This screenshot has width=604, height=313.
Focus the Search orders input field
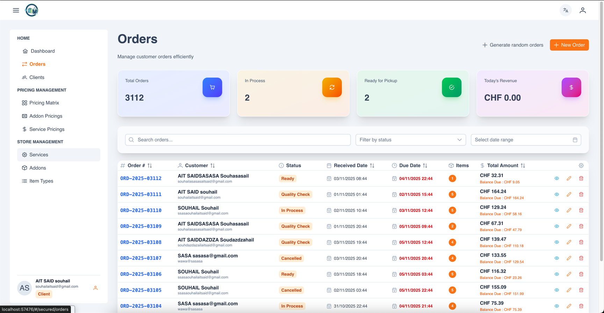tap(238, 140)
